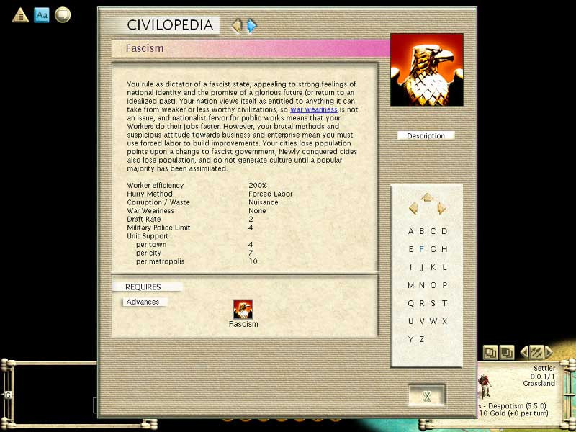Click the Description button
Viewport: 576px width, 432px height.
(426, 135)
